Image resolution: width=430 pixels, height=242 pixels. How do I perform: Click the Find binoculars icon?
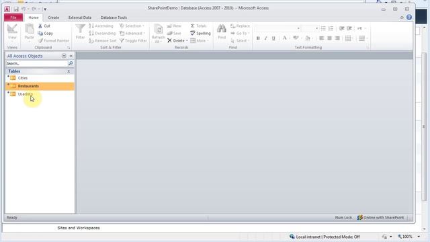click(x=222, y=32)
